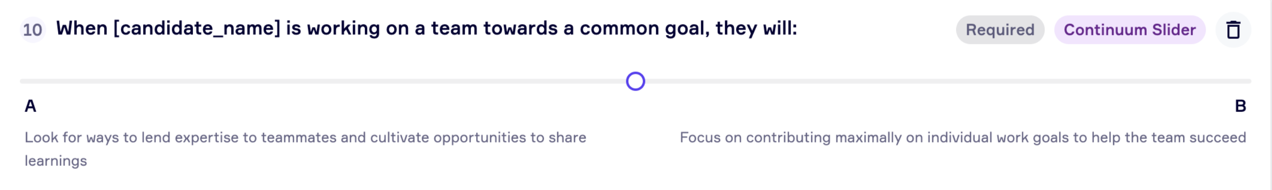Click slider track between A end and handle
Viewport: 1272px width, 190px height.
323,82
